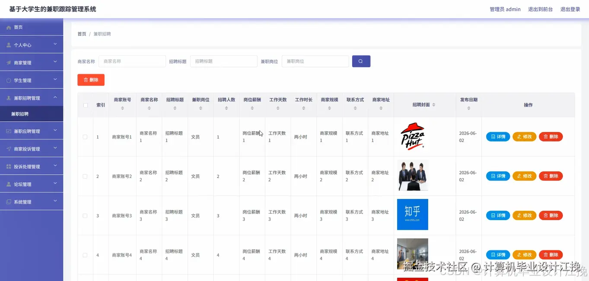Click the icon beside 系统管理
The height and width of the screenshot is (281, 589).
(x=9, y=202)
